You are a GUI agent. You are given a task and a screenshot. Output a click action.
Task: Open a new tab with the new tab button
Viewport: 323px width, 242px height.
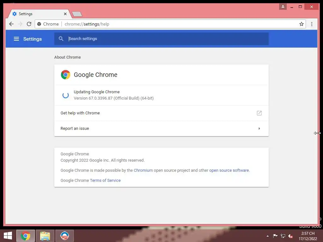[x=77, y=14]
